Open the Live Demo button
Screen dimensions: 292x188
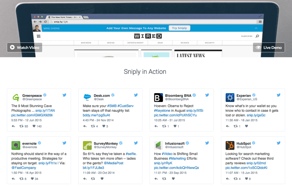click(x=269, y=47)
